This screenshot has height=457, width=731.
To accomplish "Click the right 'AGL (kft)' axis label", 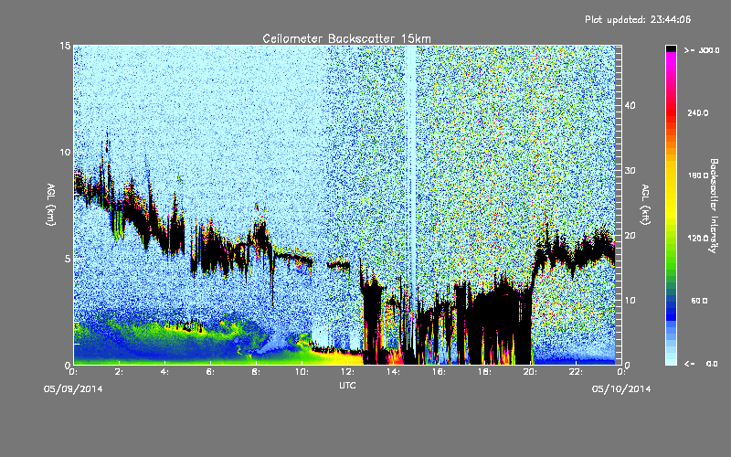I will click(645, 205).
